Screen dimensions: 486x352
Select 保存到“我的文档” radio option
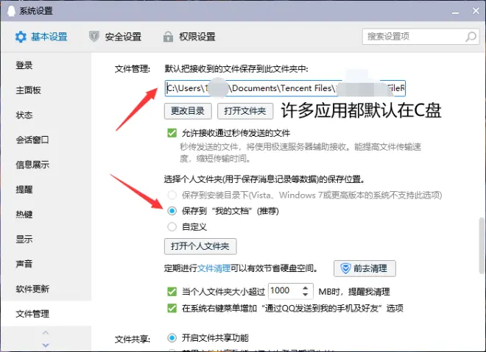coord(172,211)
